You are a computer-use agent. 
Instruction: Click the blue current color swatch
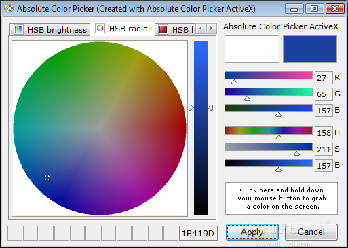tap(310, 49)
